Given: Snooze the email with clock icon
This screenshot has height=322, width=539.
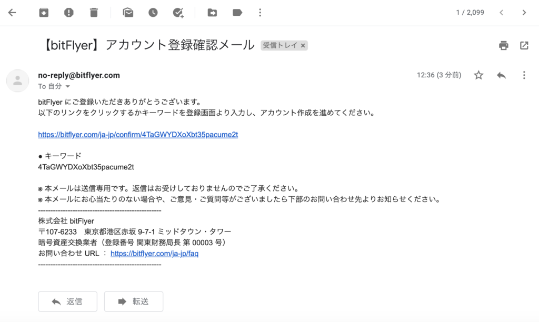Looking at the screenshot, I should pos(153,13).
